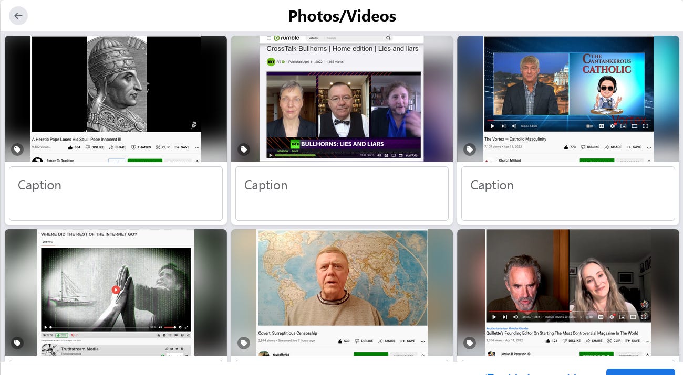Open the Where Did the Internet Go thumbnail
Screen dimensions: 683x375
coord(116,292)
